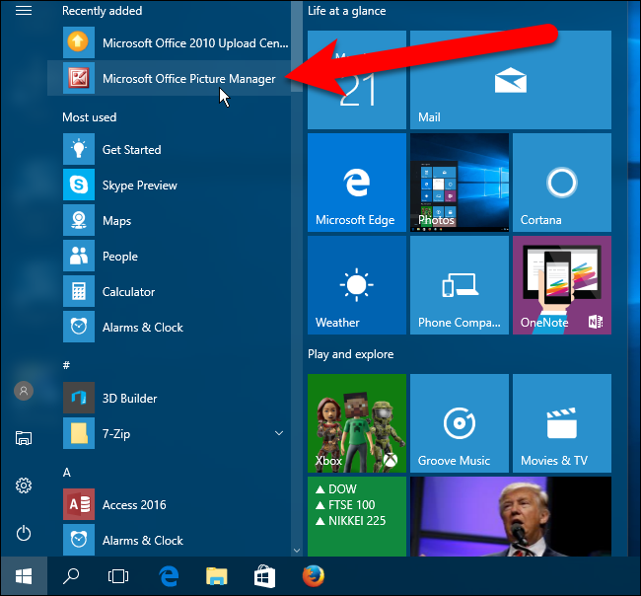Click the Power button icon
Image resolution: width=641 pixels, height=596 pixels.
(24, 533)
